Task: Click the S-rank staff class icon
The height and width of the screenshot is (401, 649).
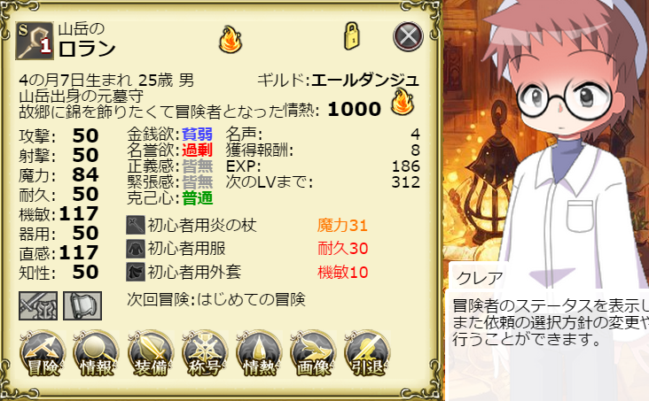Action: point(35,41)
